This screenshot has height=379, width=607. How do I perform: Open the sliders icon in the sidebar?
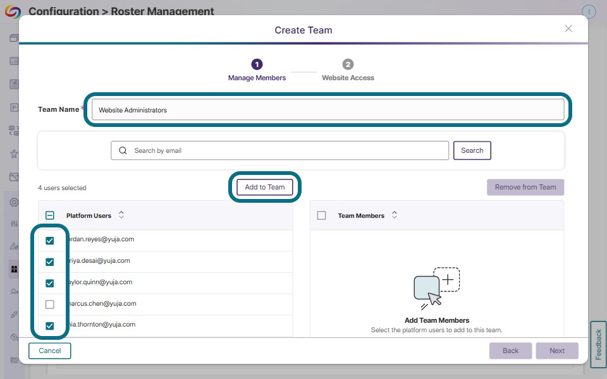pos(14,224)
